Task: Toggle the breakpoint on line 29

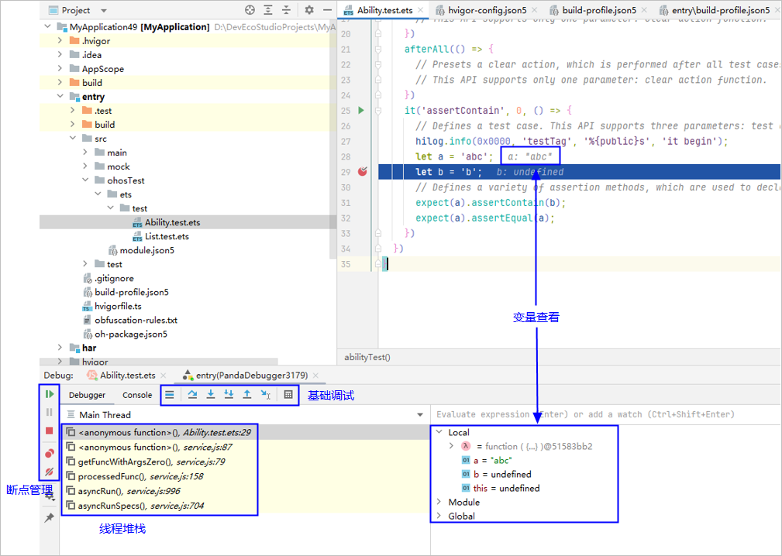Action: pyautogui.click(x=362, y=172)
